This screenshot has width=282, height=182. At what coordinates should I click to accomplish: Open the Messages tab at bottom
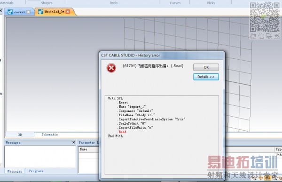[15, 171]
